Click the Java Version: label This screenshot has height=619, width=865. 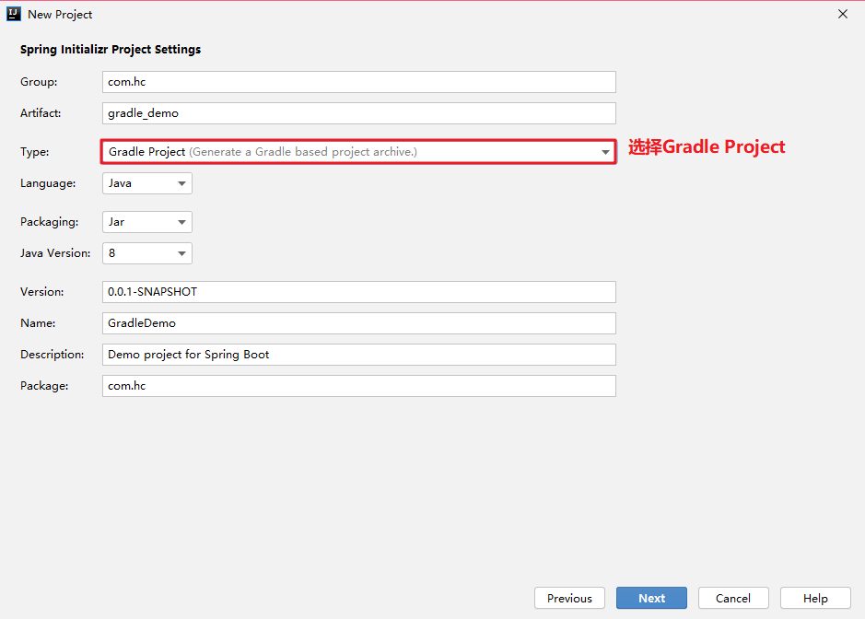tap(55, 253)
